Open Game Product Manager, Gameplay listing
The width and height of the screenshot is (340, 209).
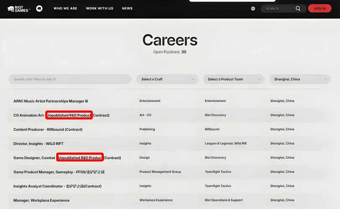point(59,172)
